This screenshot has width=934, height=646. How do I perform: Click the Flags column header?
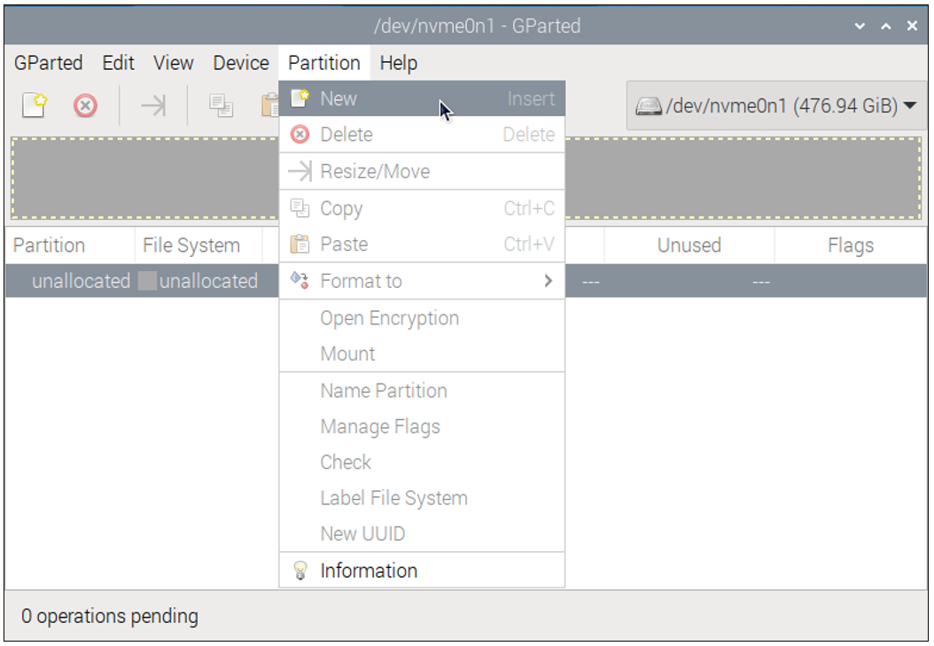[851, 245]
